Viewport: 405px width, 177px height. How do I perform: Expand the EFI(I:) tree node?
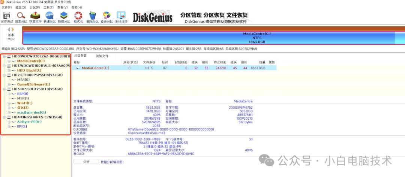tap(9, 126)
